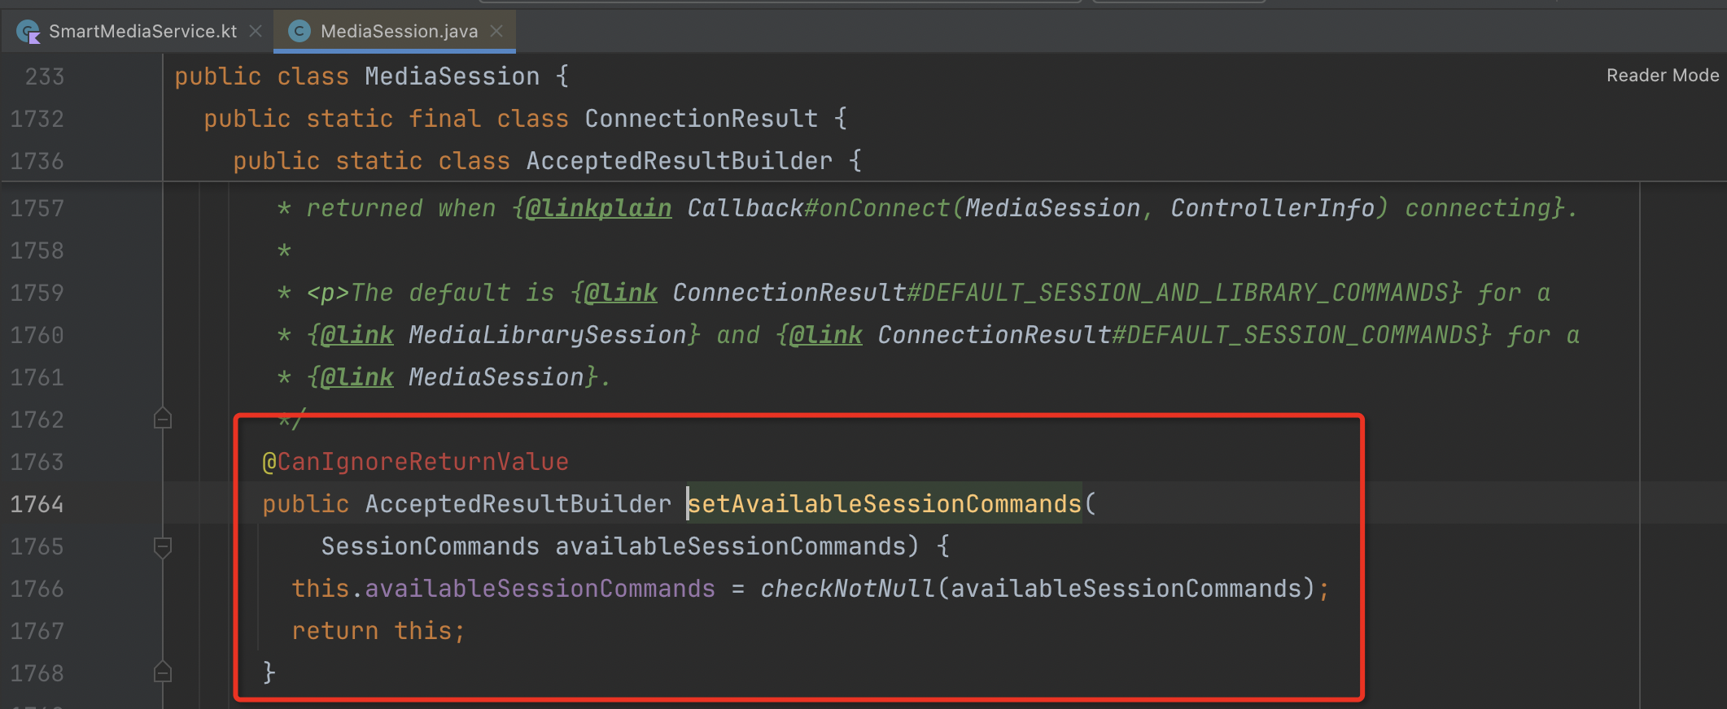Expand the folded region marker at line 1765
The height and width of the screenshot is (709, 1727).
[x=162, y=546]
